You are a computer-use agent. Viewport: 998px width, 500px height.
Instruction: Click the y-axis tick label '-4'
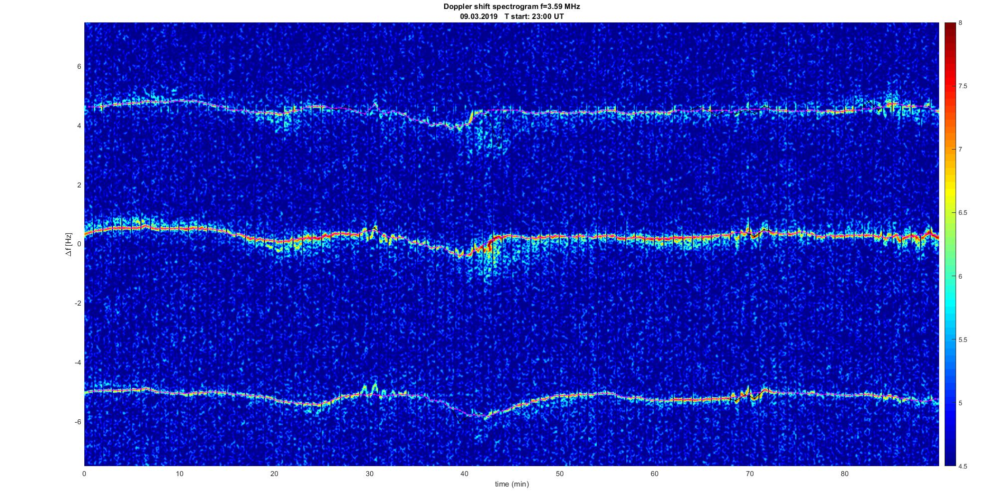(x=78, y=362)
